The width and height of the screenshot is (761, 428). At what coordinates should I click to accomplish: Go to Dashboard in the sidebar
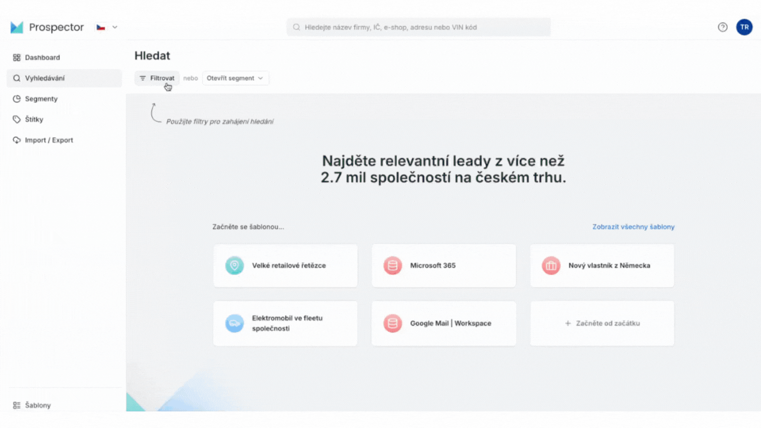click(42, 57)
